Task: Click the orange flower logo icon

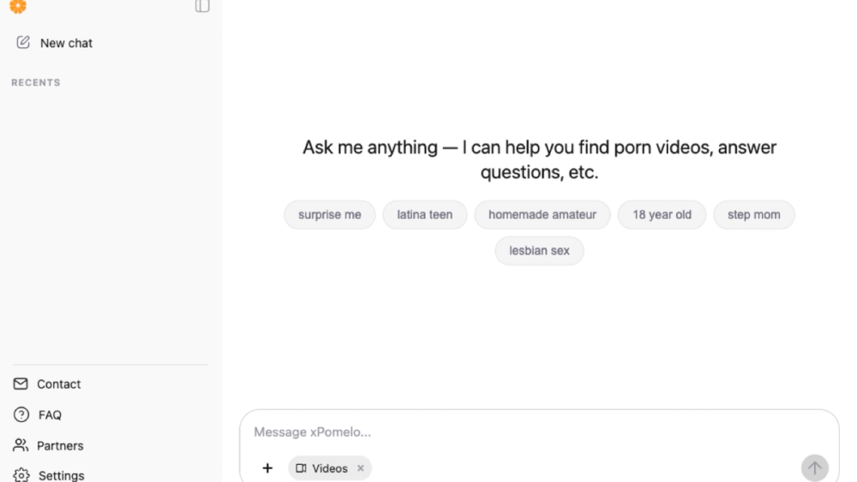Action: point(18,6)
